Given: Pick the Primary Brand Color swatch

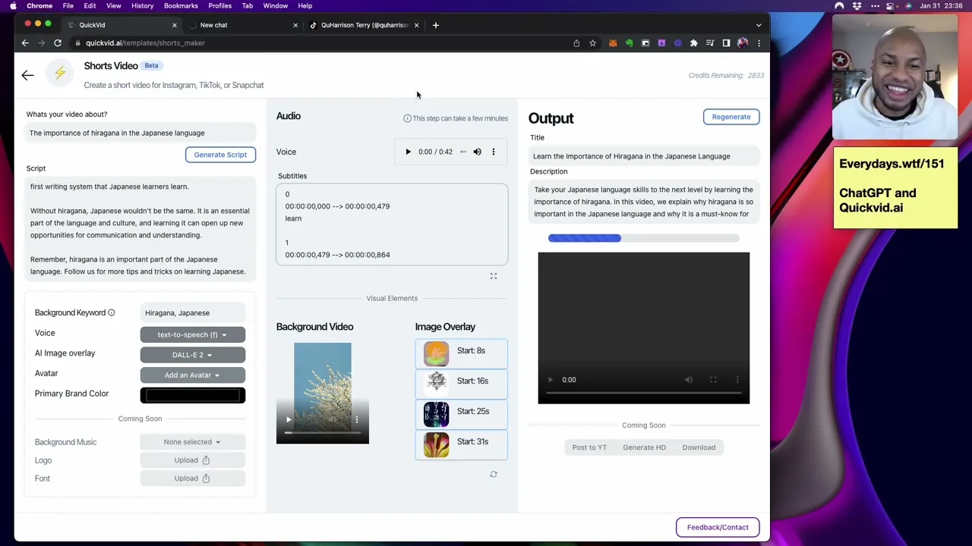Looking at the screenshot, I should coord(192,394).
